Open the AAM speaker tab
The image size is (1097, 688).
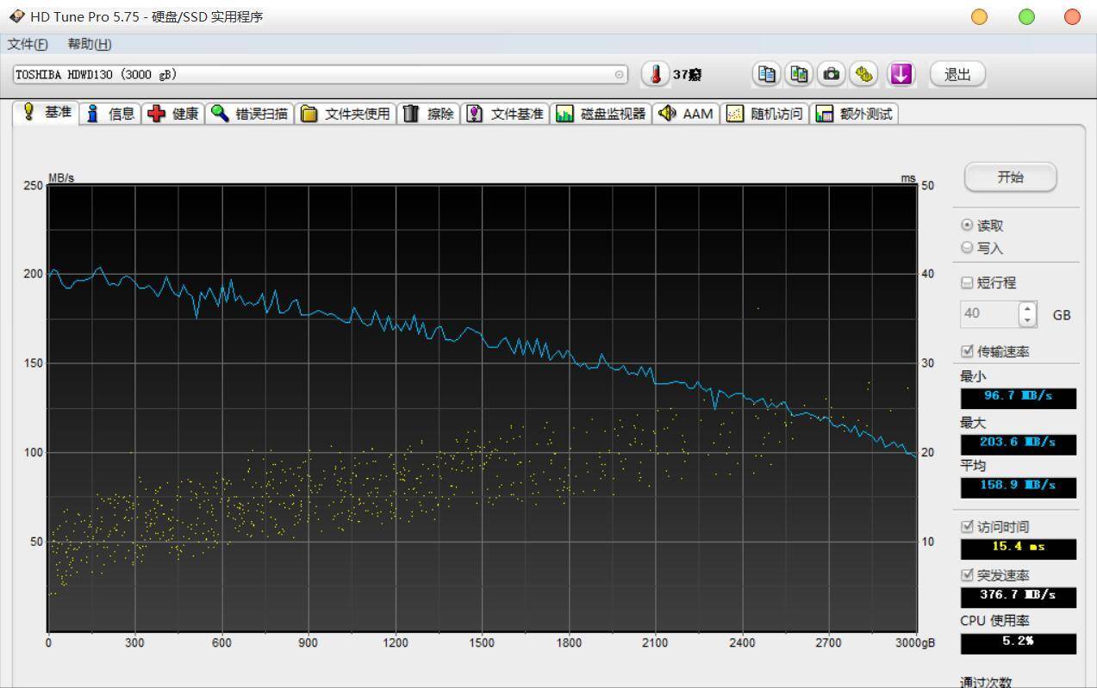[686, 114]
